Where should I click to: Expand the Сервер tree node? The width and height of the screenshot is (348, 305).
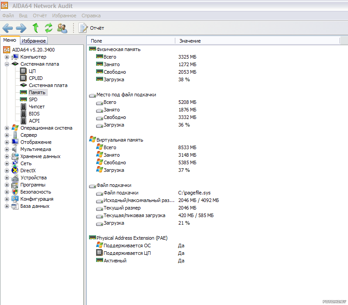coord(7,135)
